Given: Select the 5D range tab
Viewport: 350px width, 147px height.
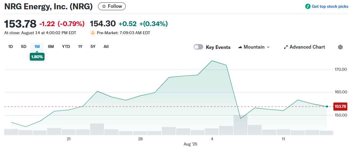Looking at the screenshot, I should pyautogui.click(x=24, y=46).
